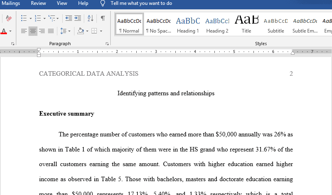
Task: Apply the Normal style
Action: pos(129,24)
